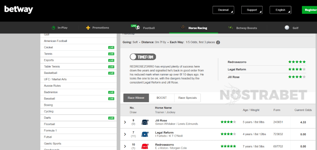317x150 pixels.
Task: Click the Golf ball icon
Action: click(287, 27)
